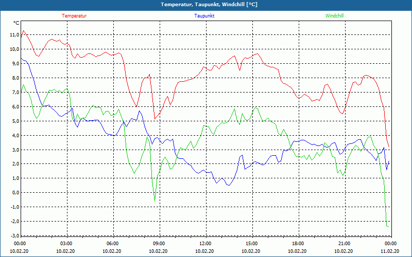Click the '10.02.20' date beneath 18:00
412x257 pixels.
(297, 251)
